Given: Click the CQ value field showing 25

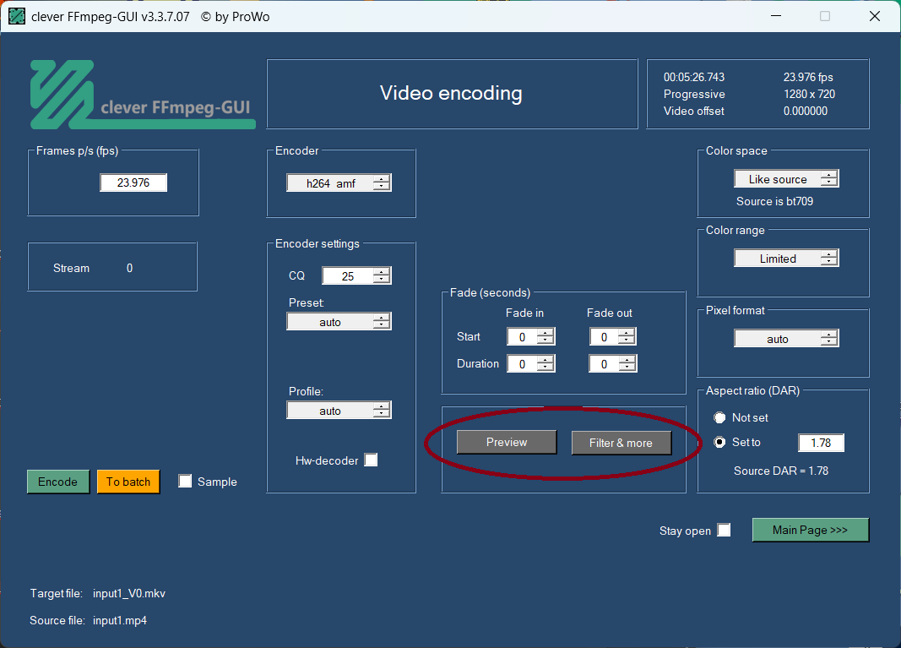Looking at the screenshot, I should [x=348, y=276].
